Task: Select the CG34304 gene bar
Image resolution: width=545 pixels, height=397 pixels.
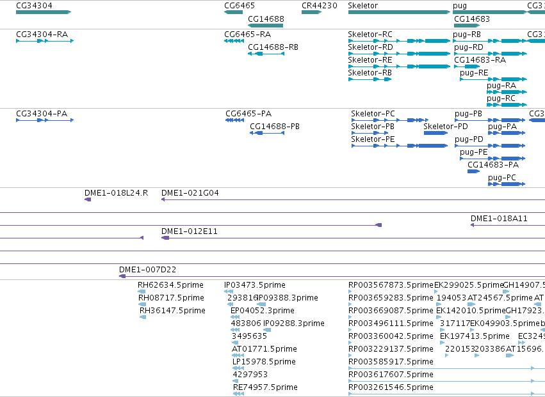Action: point(44,12)
